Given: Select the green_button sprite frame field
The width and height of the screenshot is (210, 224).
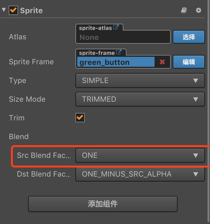Looking at the screenshot, I should coord(116,62).
